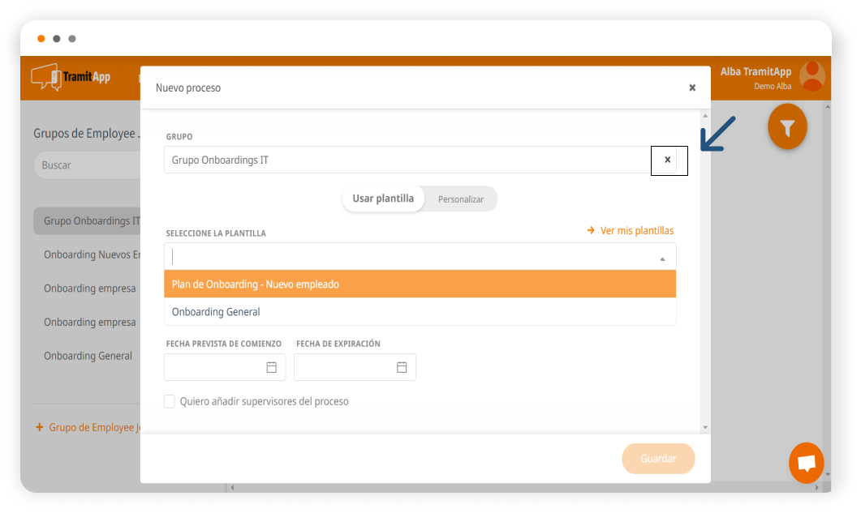Open Ver mis plantillas link
Viewport: 861px width, 513px height.
point(636,231)
